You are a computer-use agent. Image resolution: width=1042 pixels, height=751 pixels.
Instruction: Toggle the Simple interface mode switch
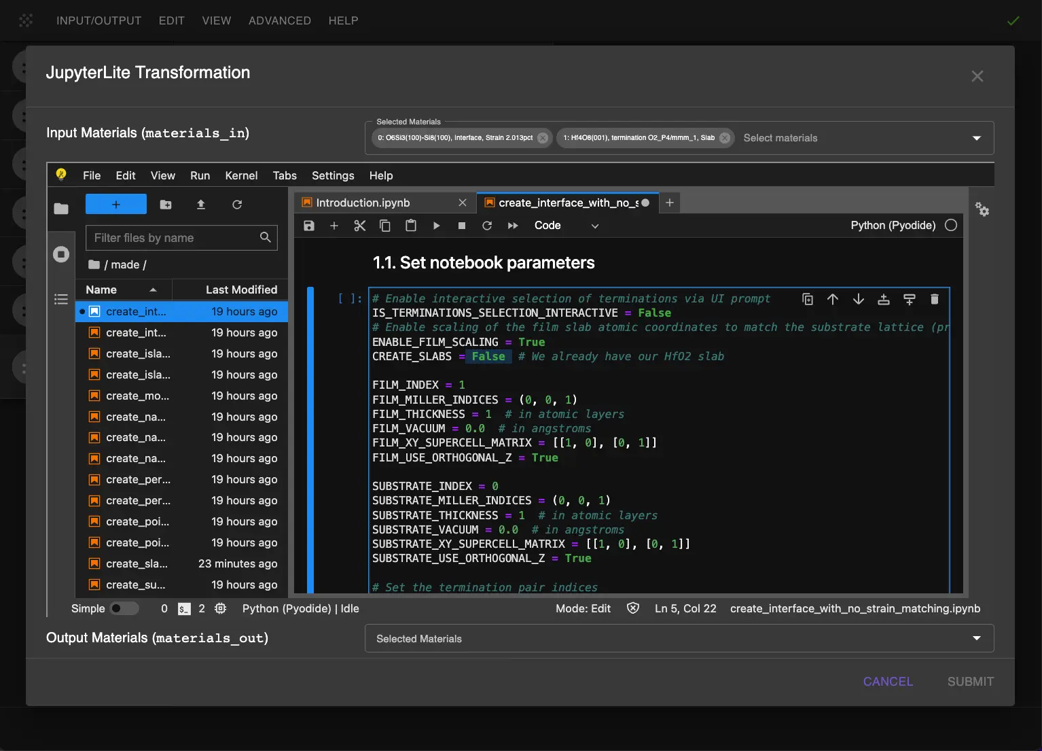point(124,608)
